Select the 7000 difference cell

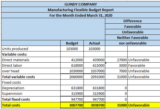click(x=116, y=71)
